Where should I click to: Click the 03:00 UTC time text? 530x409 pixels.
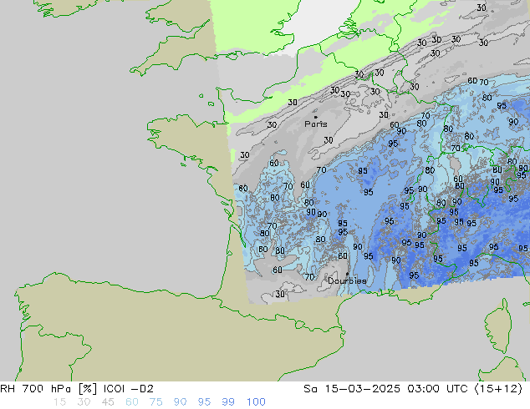[x=437, y=389]
